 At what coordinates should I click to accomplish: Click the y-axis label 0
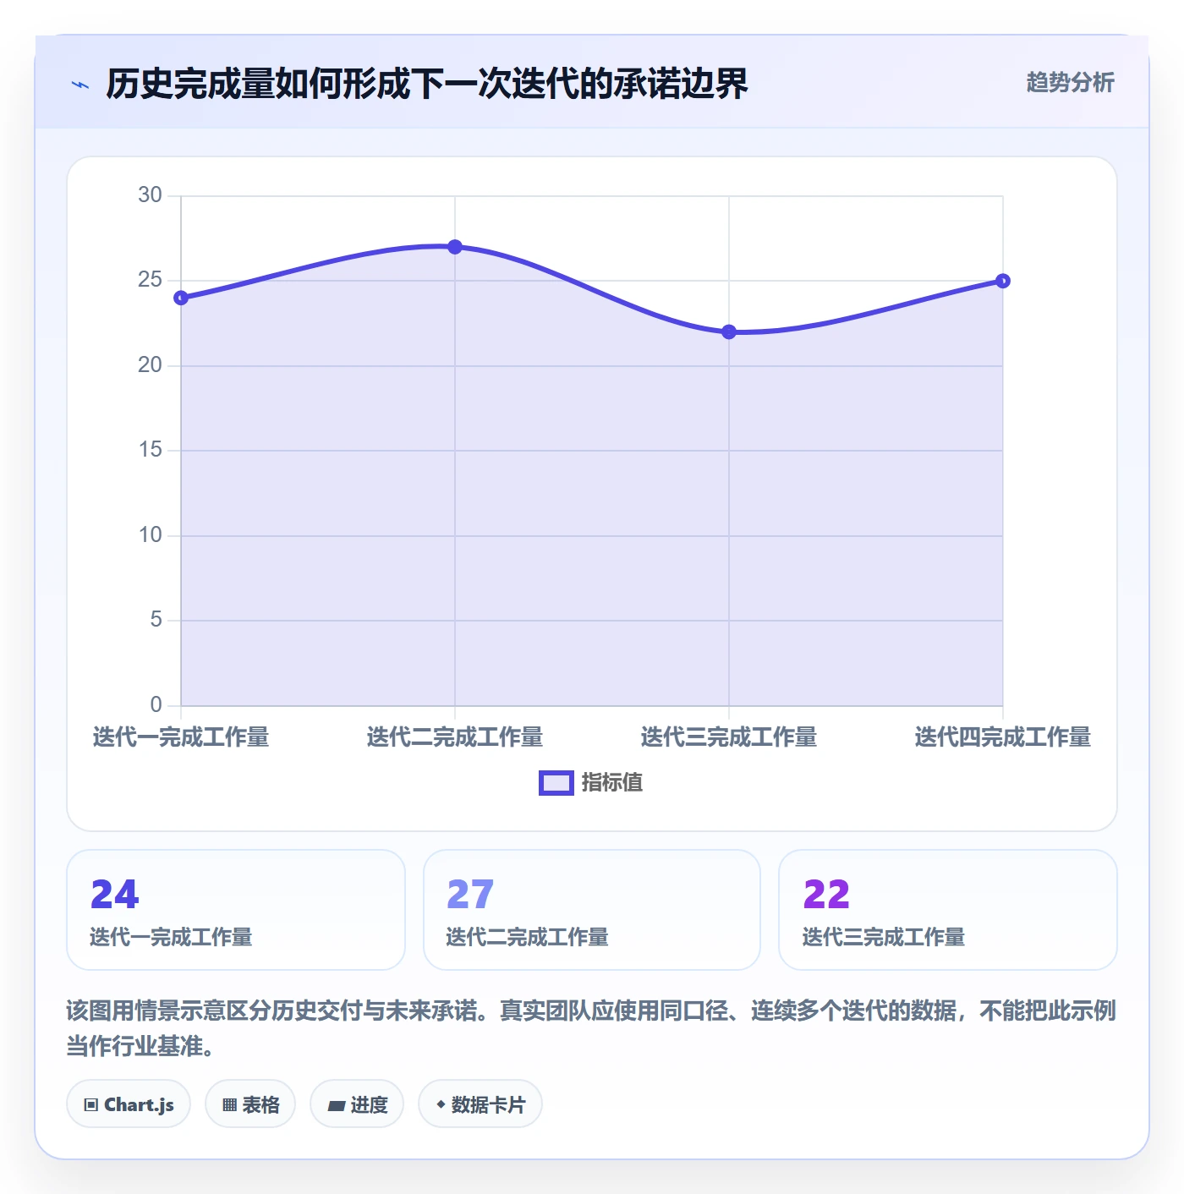(156, 705)
